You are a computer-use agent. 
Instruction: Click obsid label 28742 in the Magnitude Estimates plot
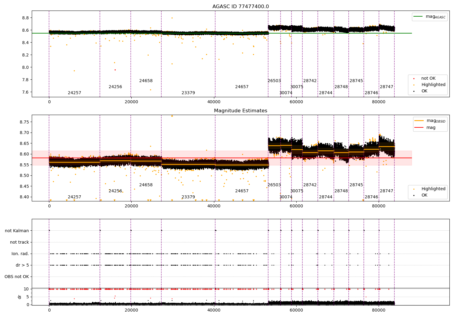310,185
